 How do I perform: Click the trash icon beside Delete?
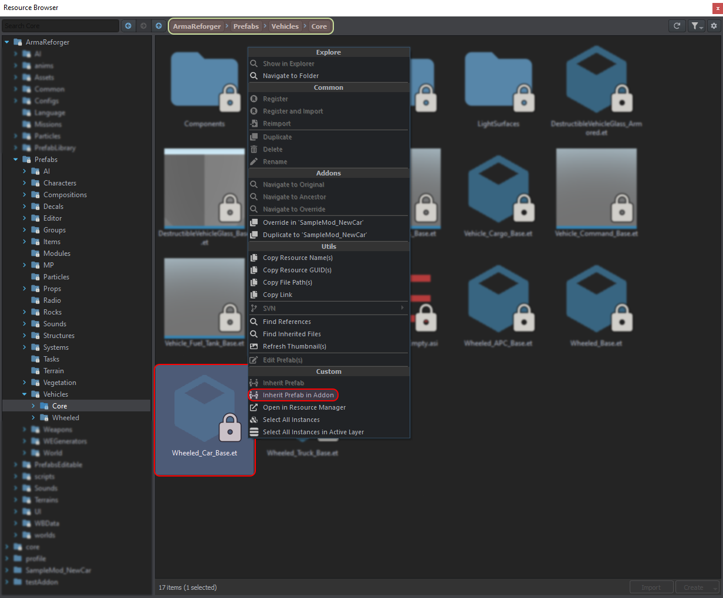click(x=254, y=149)
